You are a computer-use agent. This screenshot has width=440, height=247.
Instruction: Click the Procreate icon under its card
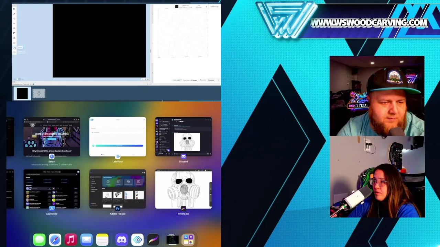[183, 209]
